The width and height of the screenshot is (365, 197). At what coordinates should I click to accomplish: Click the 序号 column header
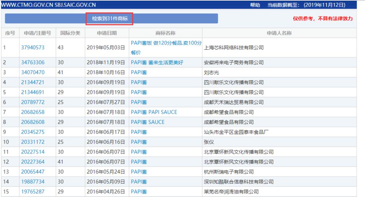click(x=10, y=33)
